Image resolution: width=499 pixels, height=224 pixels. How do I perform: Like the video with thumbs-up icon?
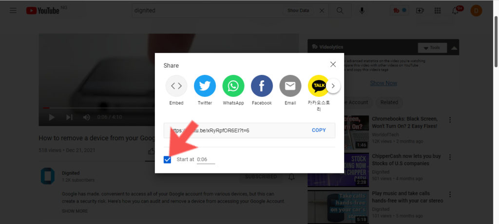pyautogui.click(x=151, y=151)
